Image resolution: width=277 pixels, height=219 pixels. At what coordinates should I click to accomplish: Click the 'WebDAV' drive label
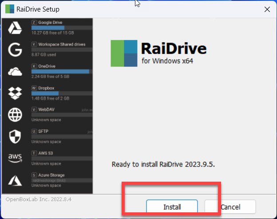click(x=46, y=110)
